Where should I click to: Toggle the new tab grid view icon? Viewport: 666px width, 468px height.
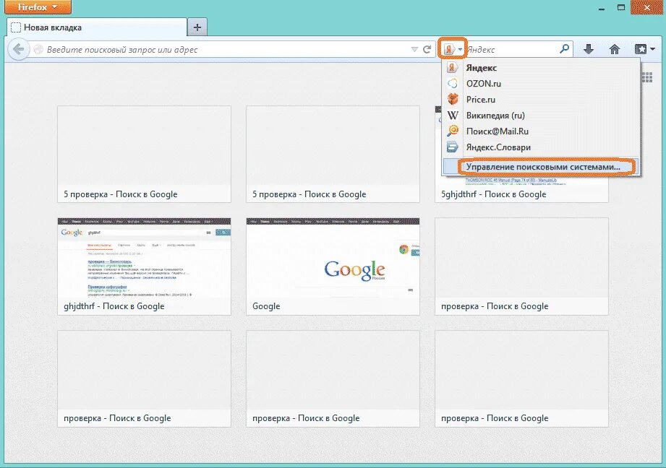(x=647, y=77)
